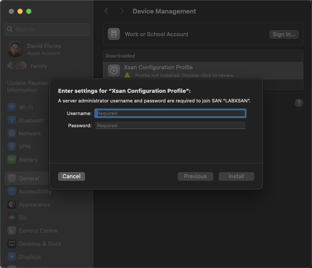Select the Network label in sidebar
This screenshot has width=312, height=268.
pos(30,133)
